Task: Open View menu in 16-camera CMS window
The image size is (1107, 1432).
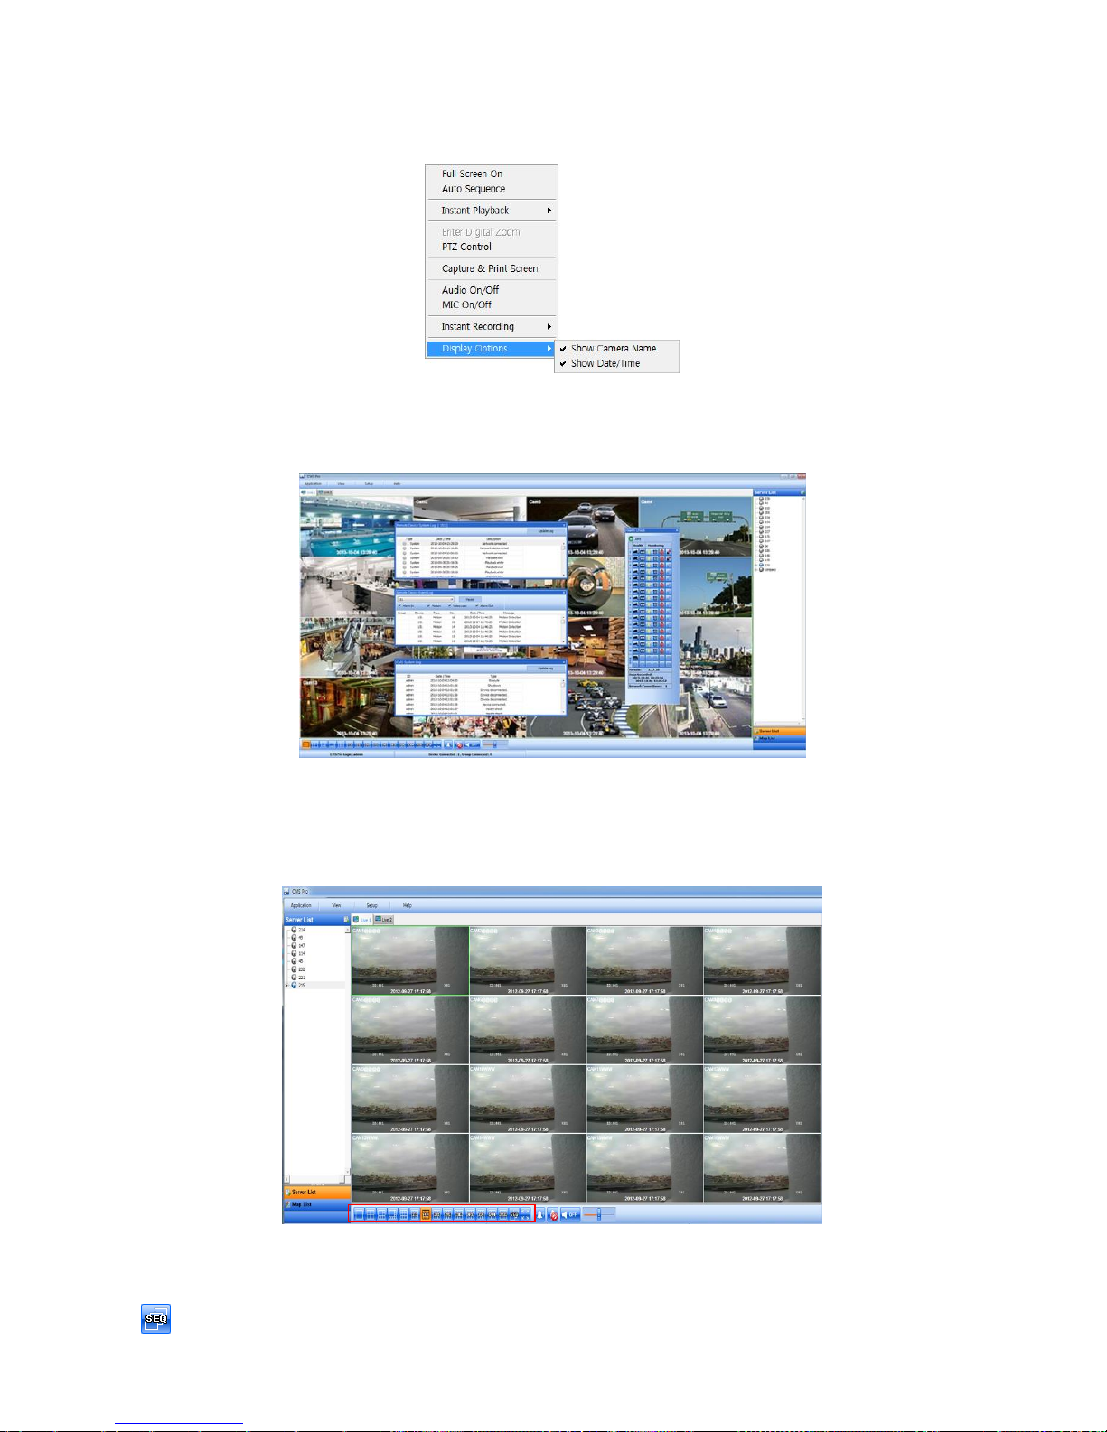Action: pos(336,905)
